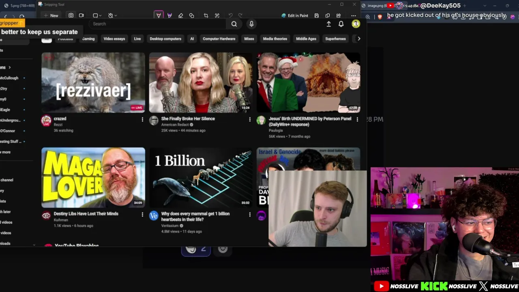Viewport: 519px width, 292px height.
Task: Open the Kuihman channel name link
Action: tap(61, 220)
